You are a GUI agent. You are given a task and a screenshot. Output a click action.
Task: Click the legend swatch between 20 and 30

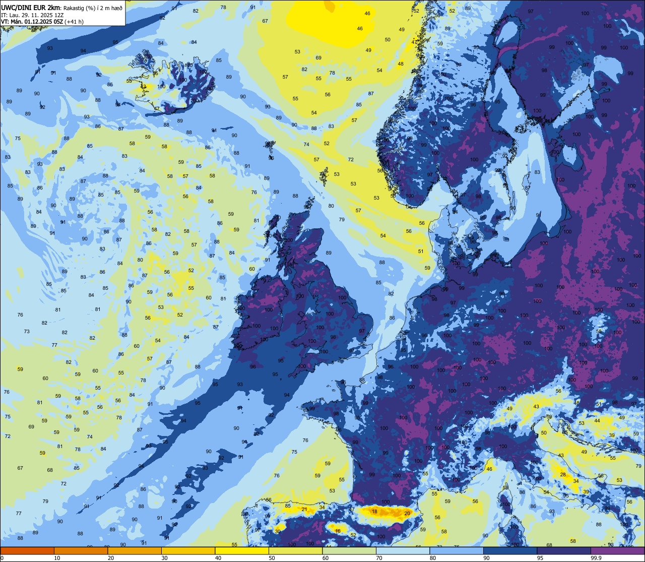(135, 550)
